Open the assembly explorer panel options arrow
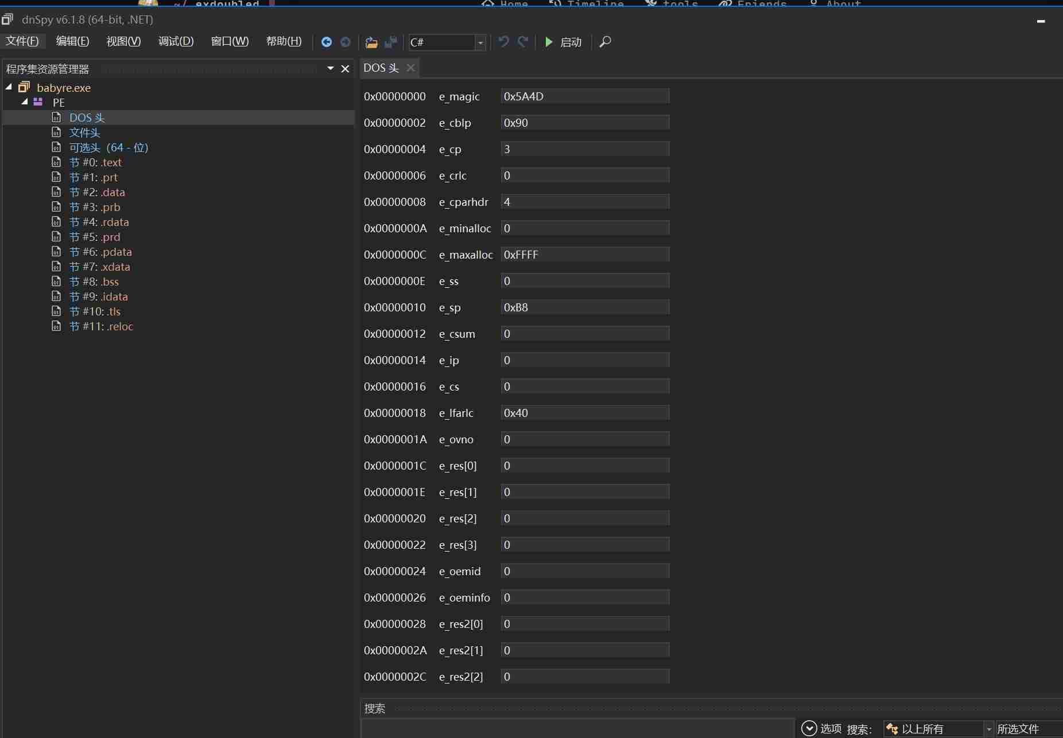This screenshot has height=738, width=1063. [331, 68]
